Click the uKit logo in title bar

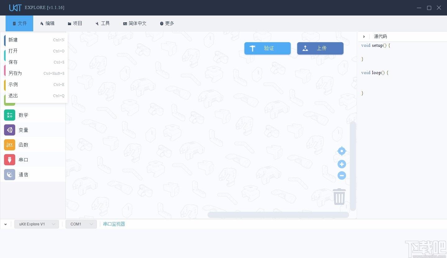tap(15, 8)
